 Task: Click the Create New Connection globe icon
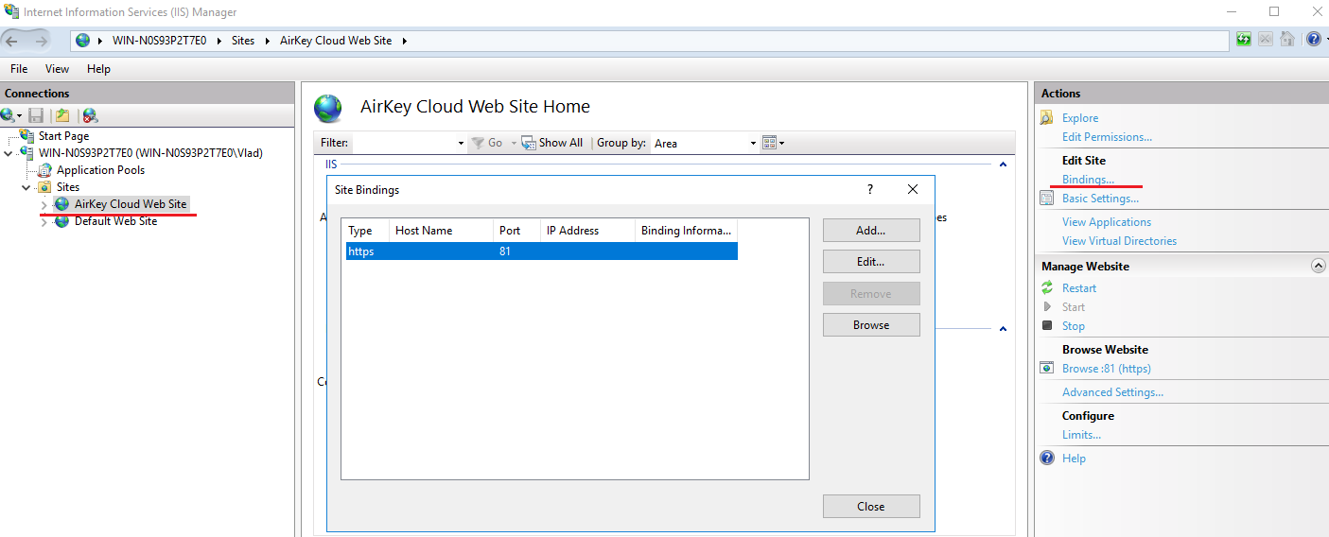(x=9, y=115)
